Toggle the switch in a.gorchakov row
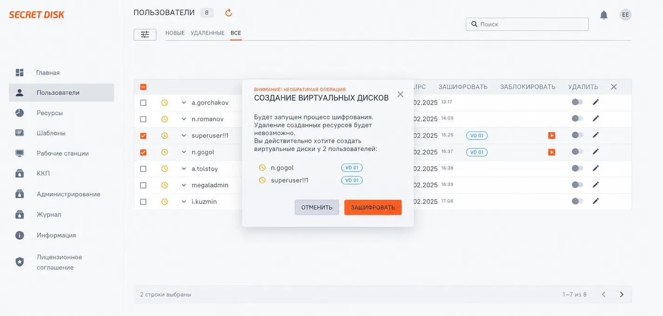The height and width of the screenshot is (316, 663). click(x=577, y=102)
